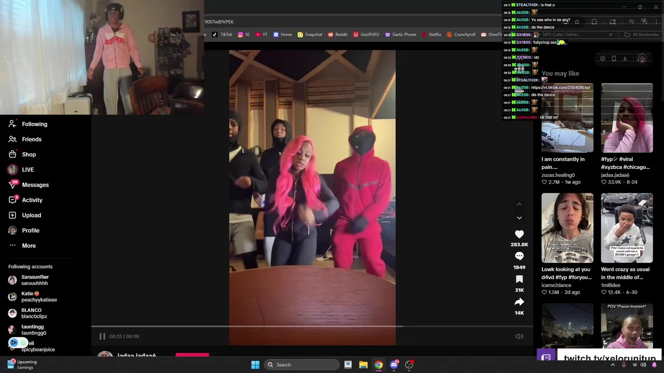Open the Snapchat bookmark
This screenshot has height=373, width=664.
[310, 35]
